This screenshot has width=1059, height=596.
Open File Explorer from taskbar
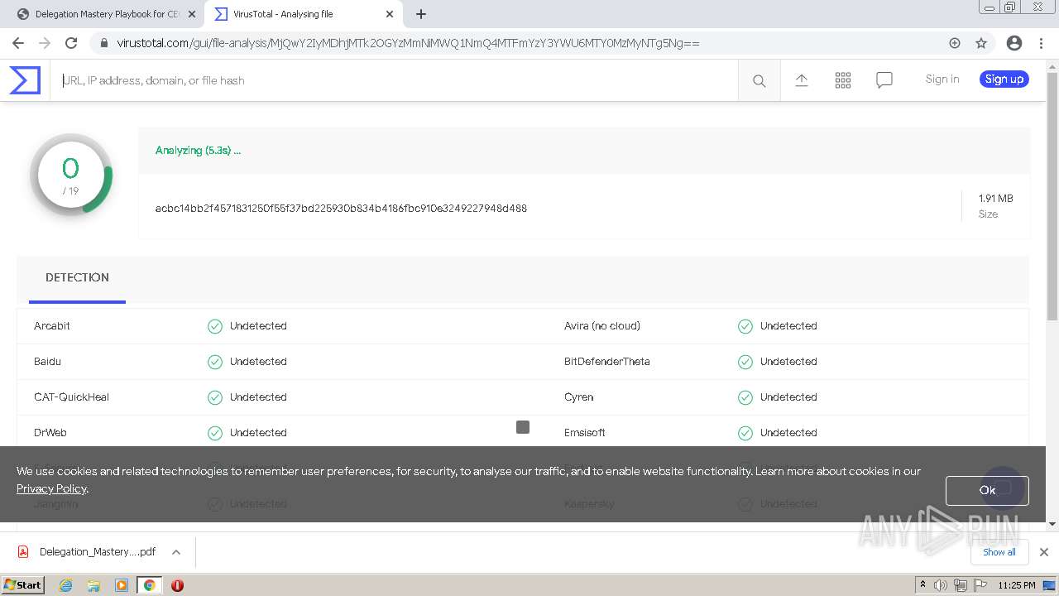[x=93, y=585]
